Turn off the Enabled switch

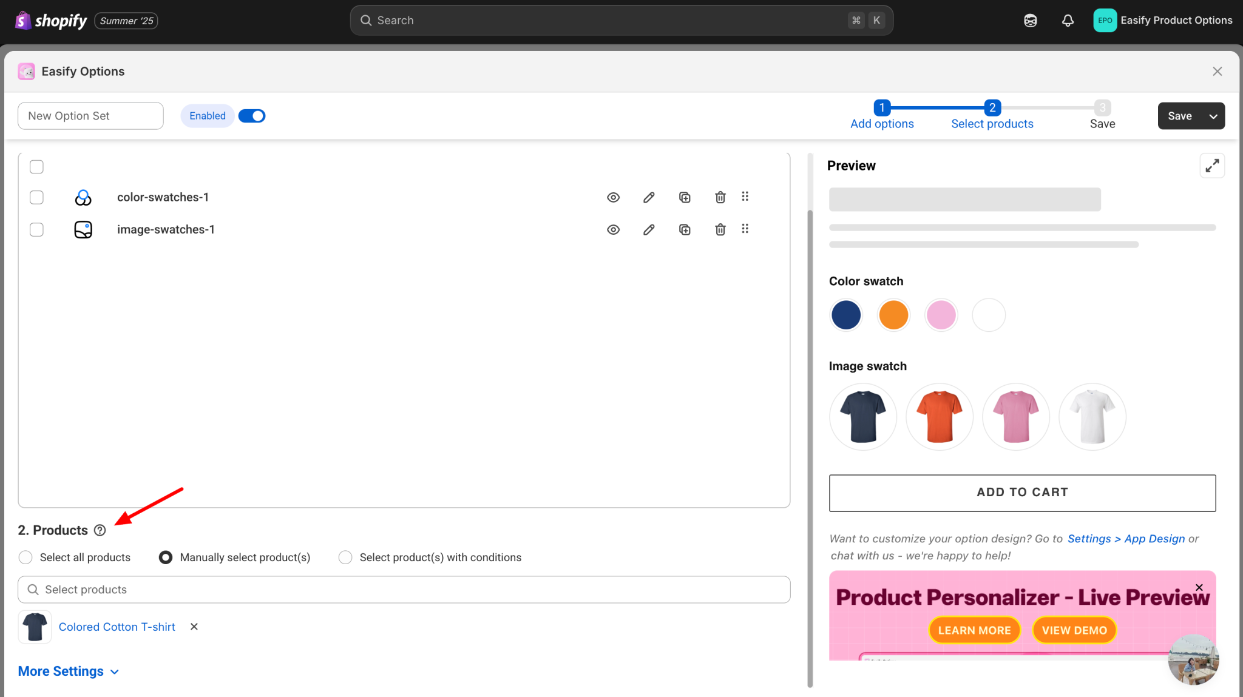(x=252, y=116)
